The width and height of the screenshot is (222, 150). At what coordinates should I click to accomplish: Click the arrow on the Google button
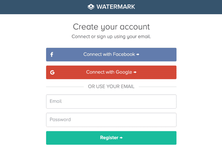[x=135, y=73]
